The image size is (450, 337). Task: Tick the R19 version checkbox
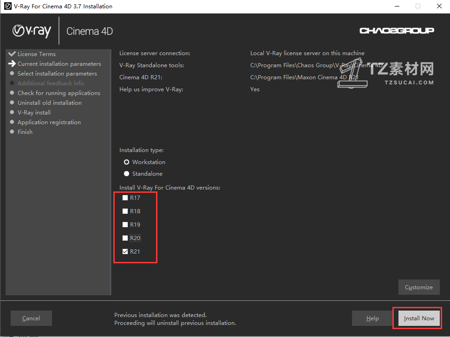pos(125,225)
